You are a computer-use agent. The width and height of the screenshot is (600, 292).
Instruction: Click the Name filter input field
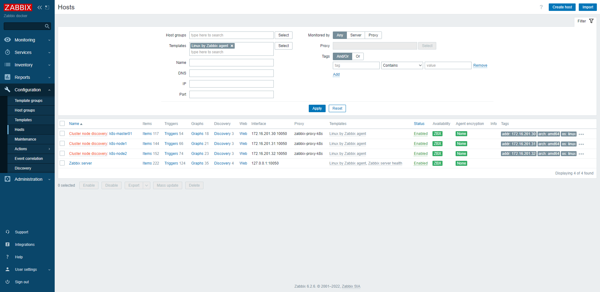click(231, 63)
